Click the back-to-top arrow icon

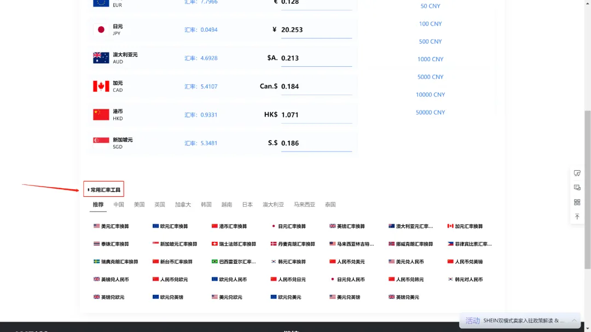577,217
